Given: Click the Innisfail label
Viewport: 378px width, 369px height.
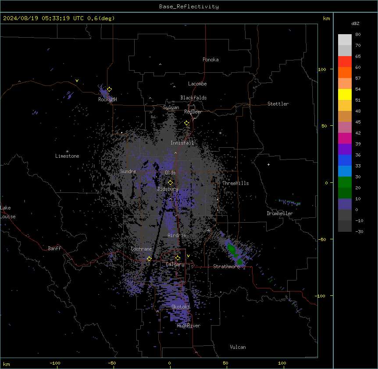Looking at the screenshot, I should (x=182, y=143).
